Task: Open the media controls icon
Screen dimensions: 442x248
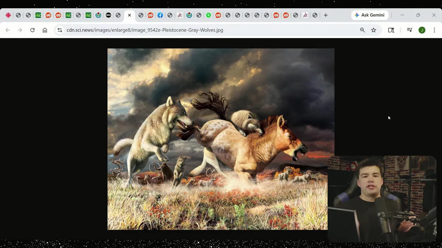Action: pyautogui.click(x=410, y=30)
